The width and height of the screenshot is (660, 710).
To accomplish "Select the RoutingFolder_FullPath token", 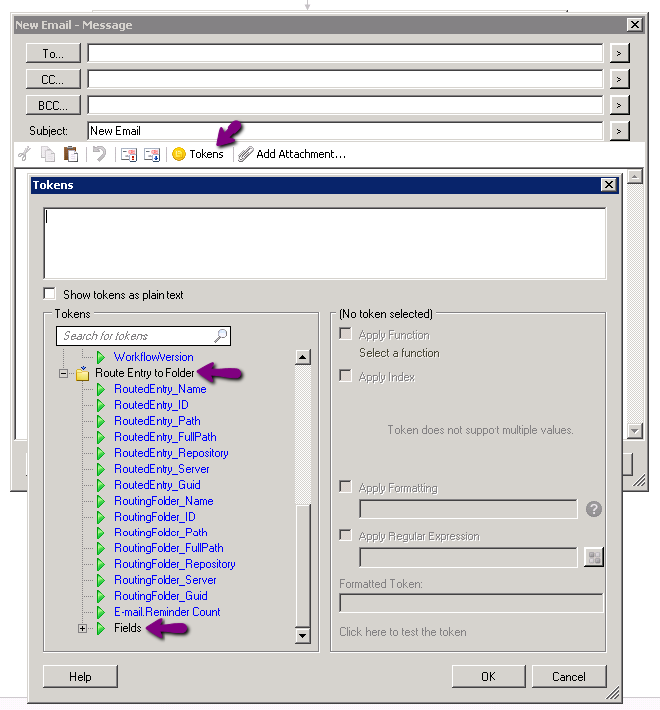I will tap(168, 548).
